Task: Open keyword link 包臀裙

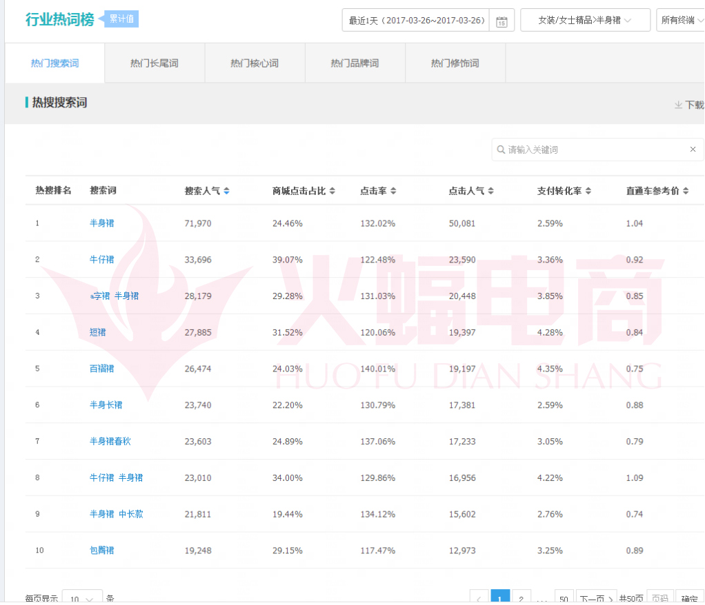Action: click(101, 551)
